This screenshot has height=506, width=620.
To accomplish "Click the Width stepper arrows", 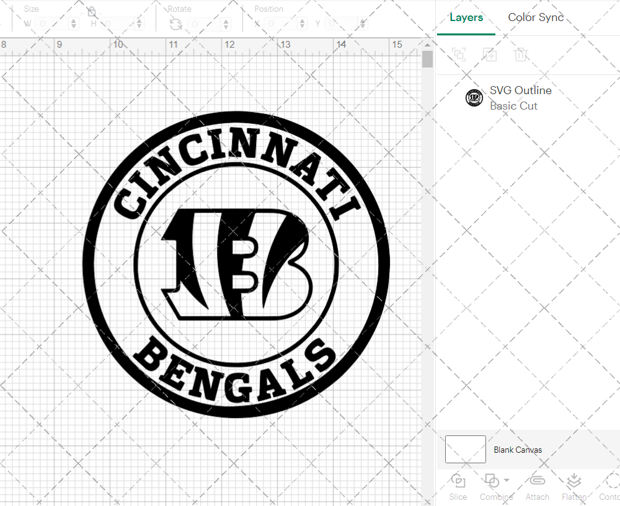I will [x=74, y=24].
